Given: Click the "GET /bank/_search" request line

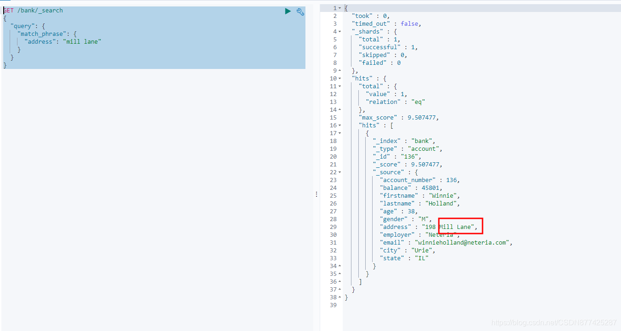Looking at the screenshot, I should click(x=33, y=11).
